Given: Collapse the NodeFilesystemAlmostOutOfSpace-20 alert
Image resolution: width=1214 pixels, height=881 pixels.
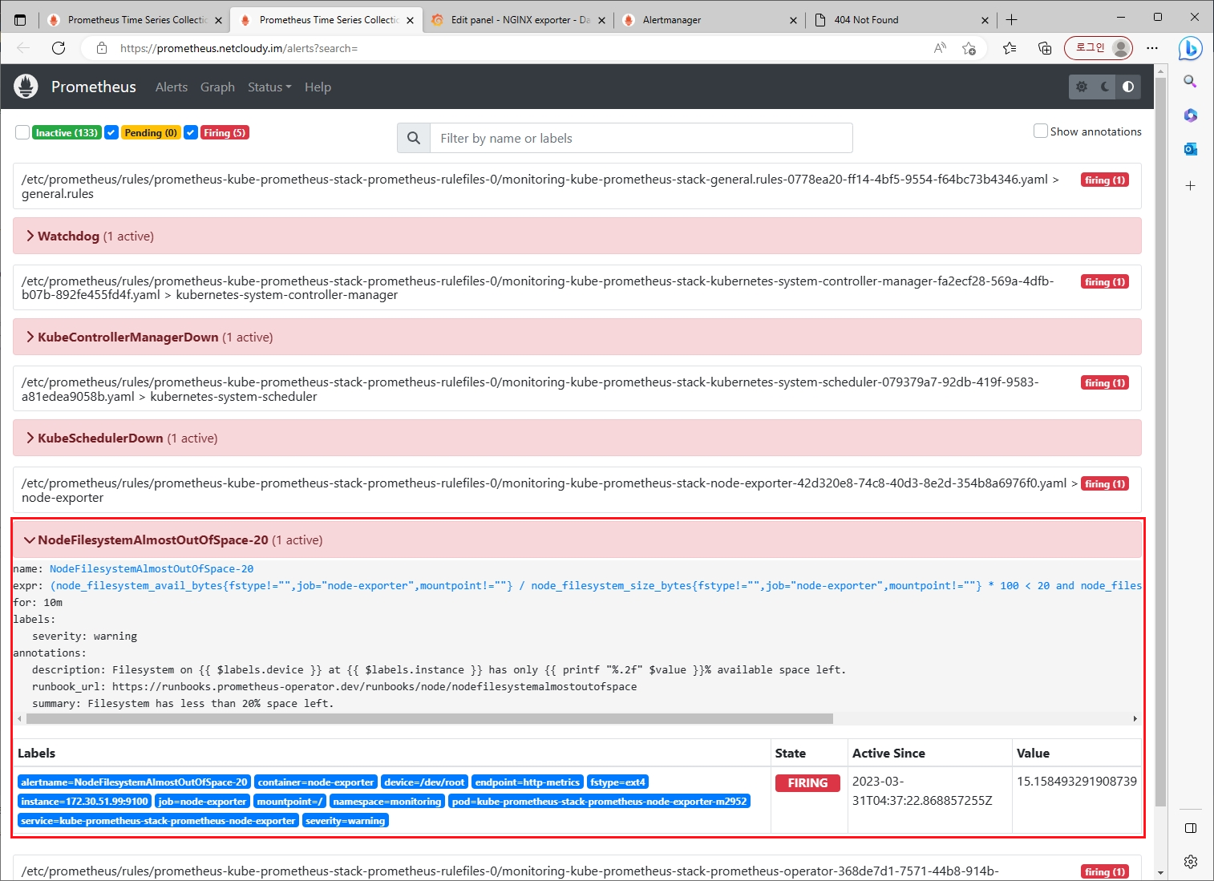Looking at the screenshot, I should (577, 540).
